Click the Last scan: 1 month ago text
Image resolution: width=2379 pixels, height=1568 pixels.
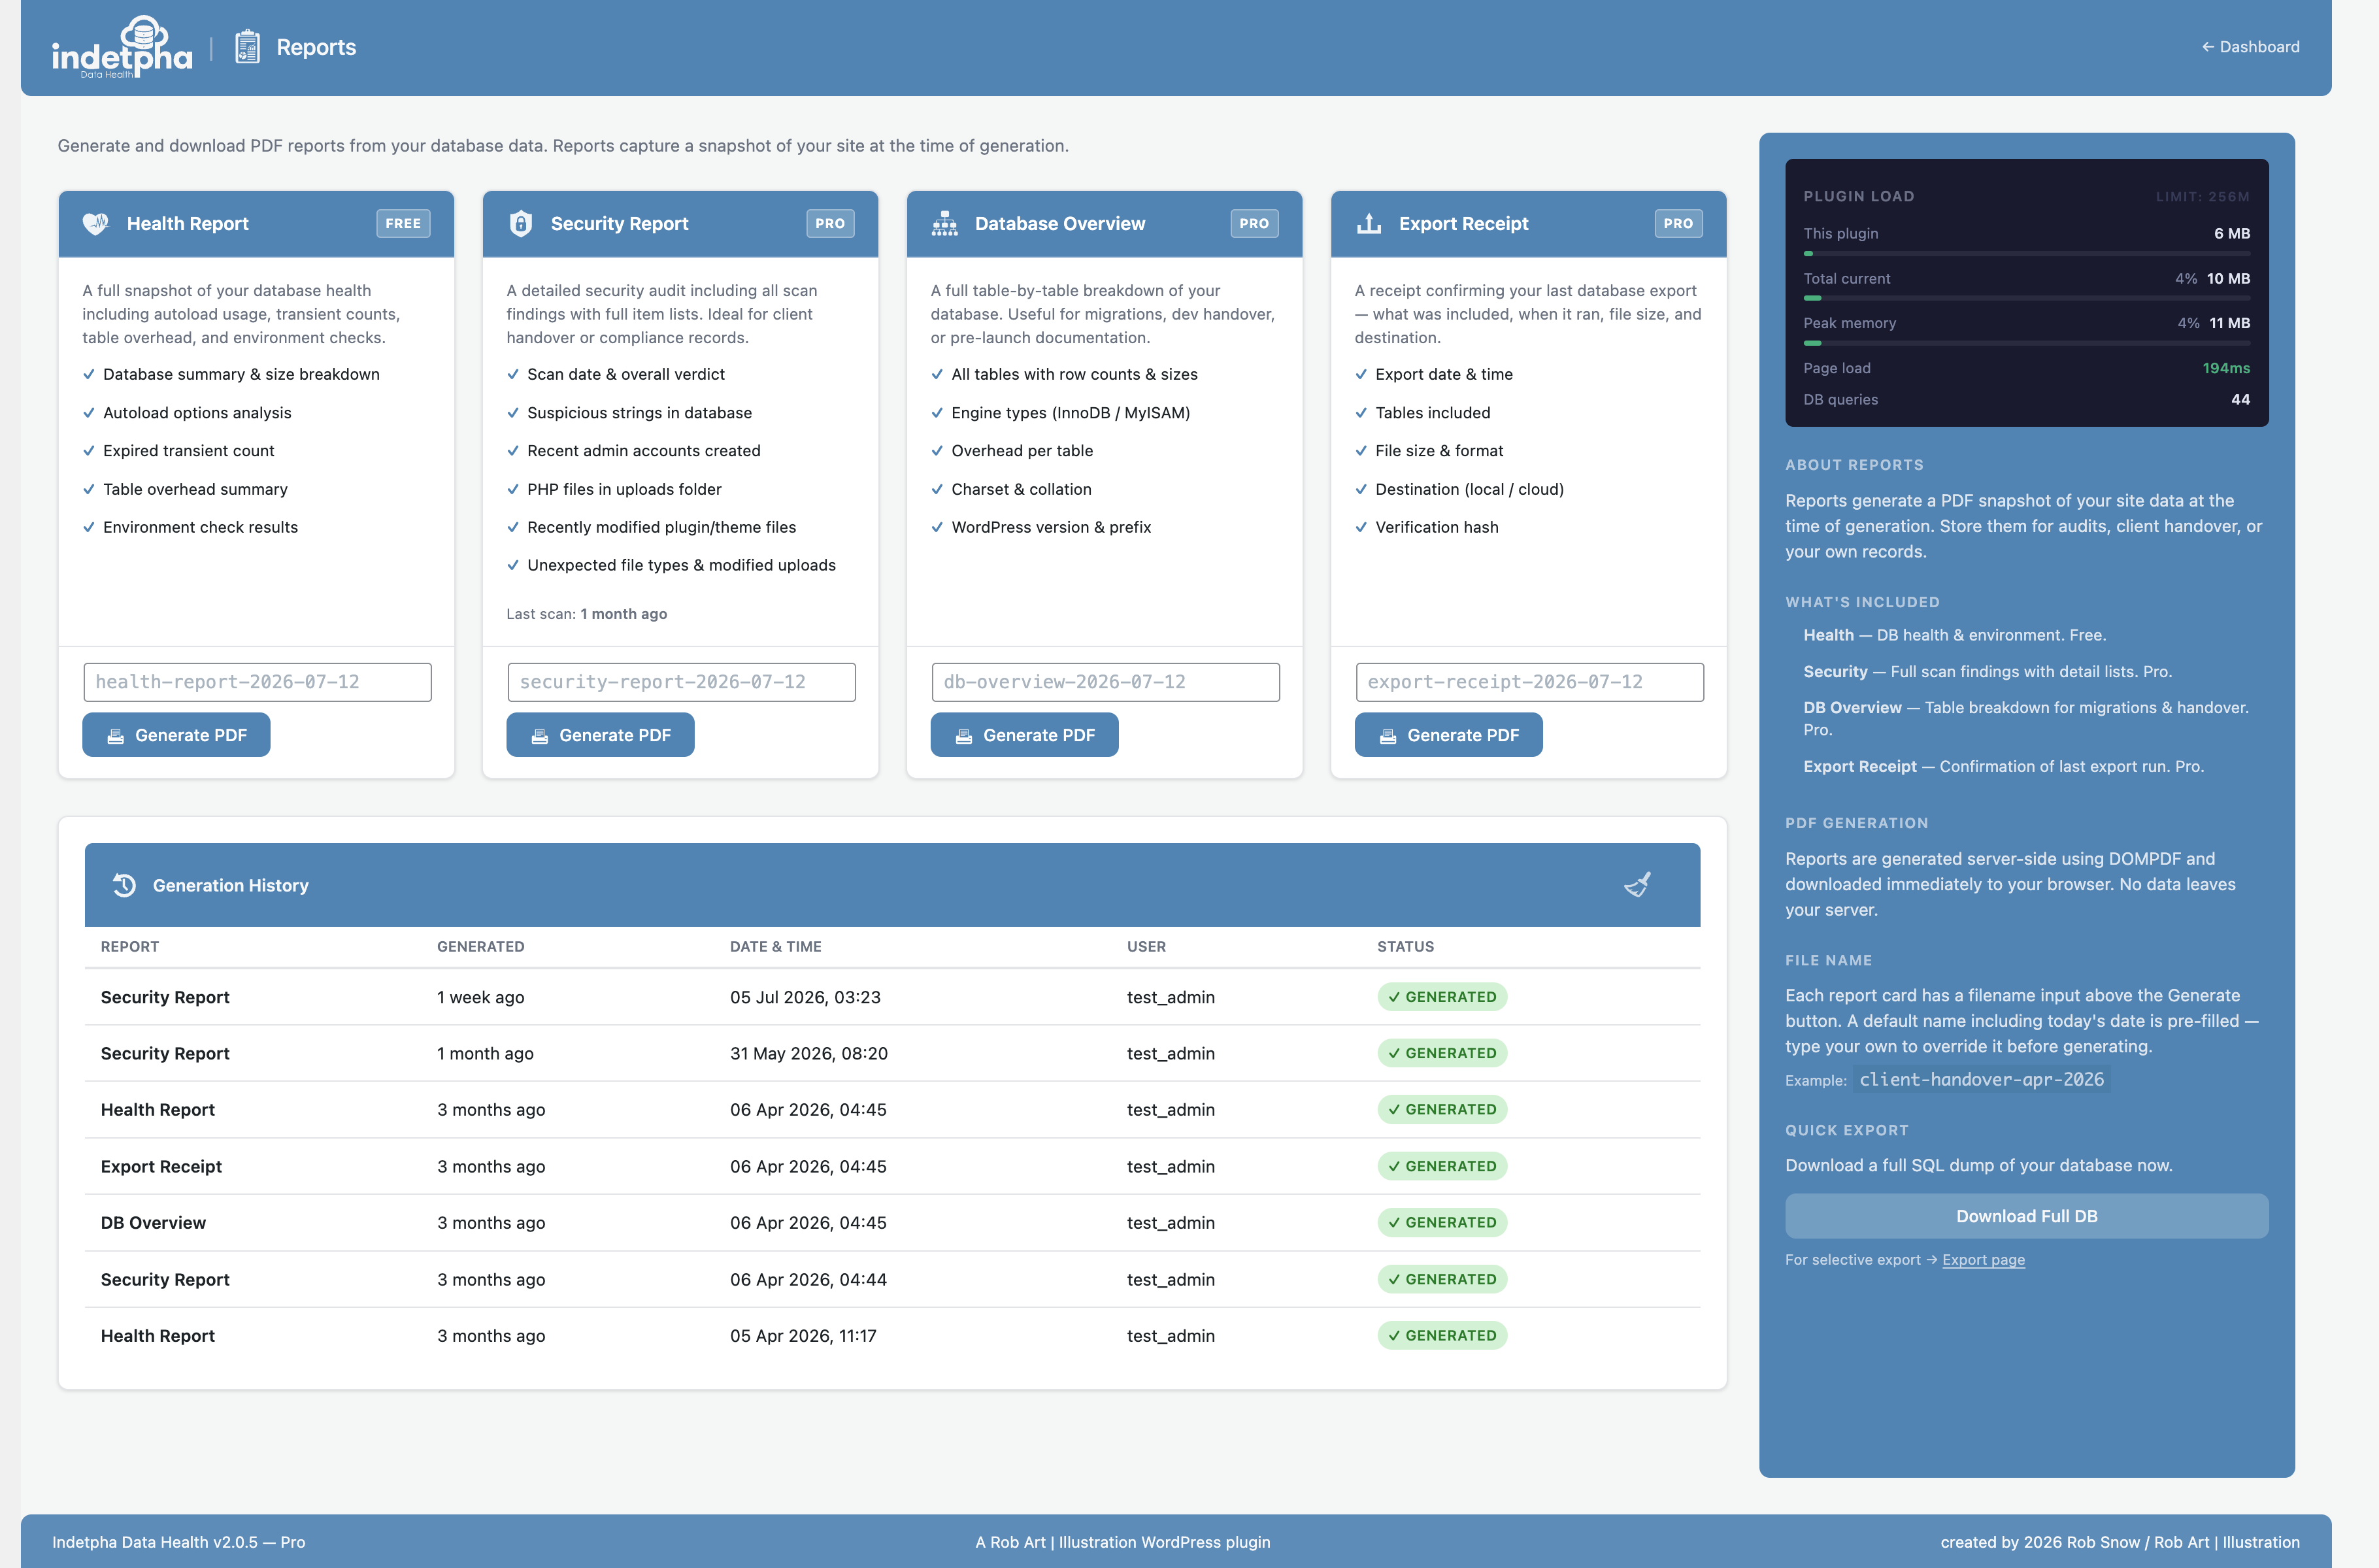point(586,614)
